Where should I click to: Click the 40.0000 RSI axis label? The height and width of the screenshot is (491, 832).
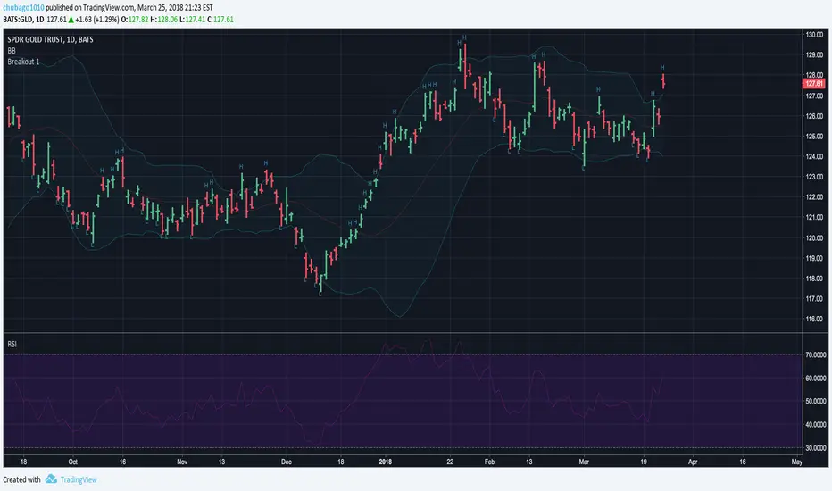(816, 425)
